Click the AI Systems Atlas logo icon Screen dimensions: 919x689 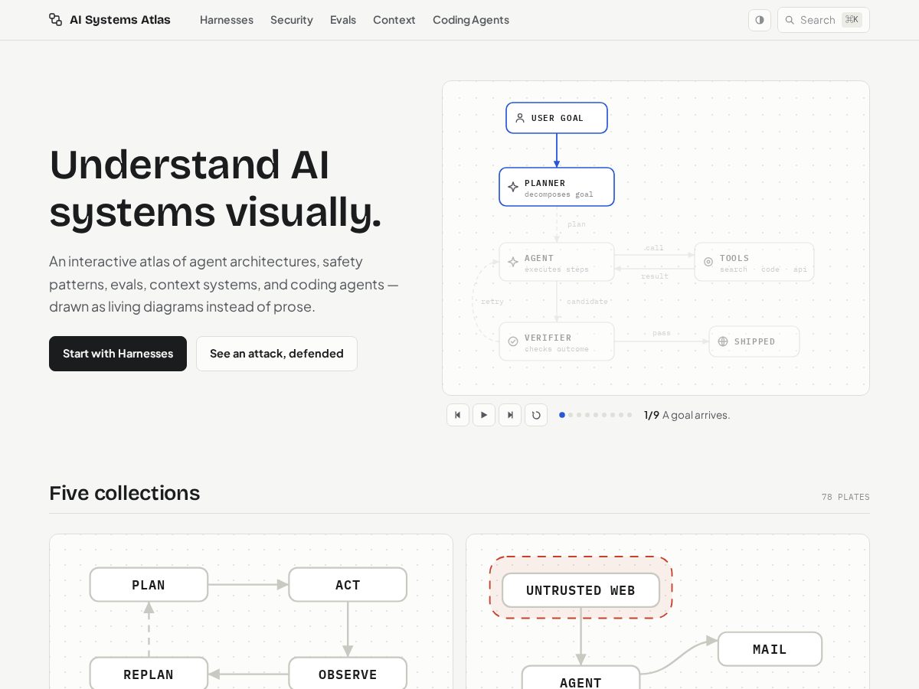coord(55,20)
